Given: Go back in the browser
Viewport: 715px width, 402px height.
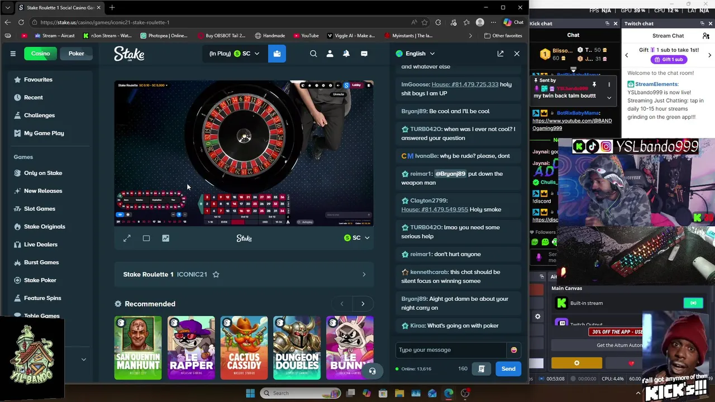Looking at the screenshot, I should pyautogui.click(x=7, y=22).
